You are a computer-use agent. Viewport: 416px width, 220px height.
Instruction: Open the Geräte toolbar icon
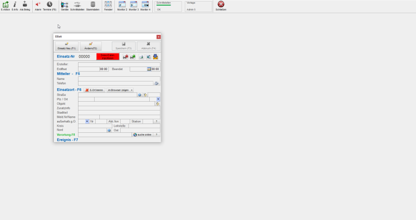[x=64, y=4]
